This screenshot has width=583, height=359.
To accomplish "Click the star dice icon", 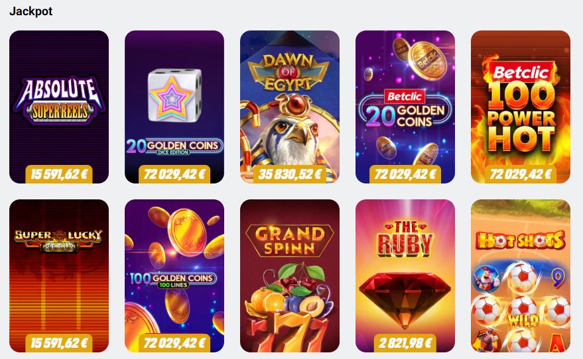I will pyautogui.click(x=174, y=95).
